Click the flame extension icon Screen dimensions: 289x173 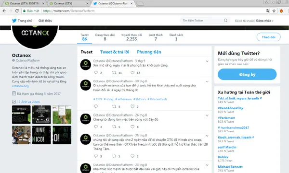pyautogui.click(x=281, y=11)
